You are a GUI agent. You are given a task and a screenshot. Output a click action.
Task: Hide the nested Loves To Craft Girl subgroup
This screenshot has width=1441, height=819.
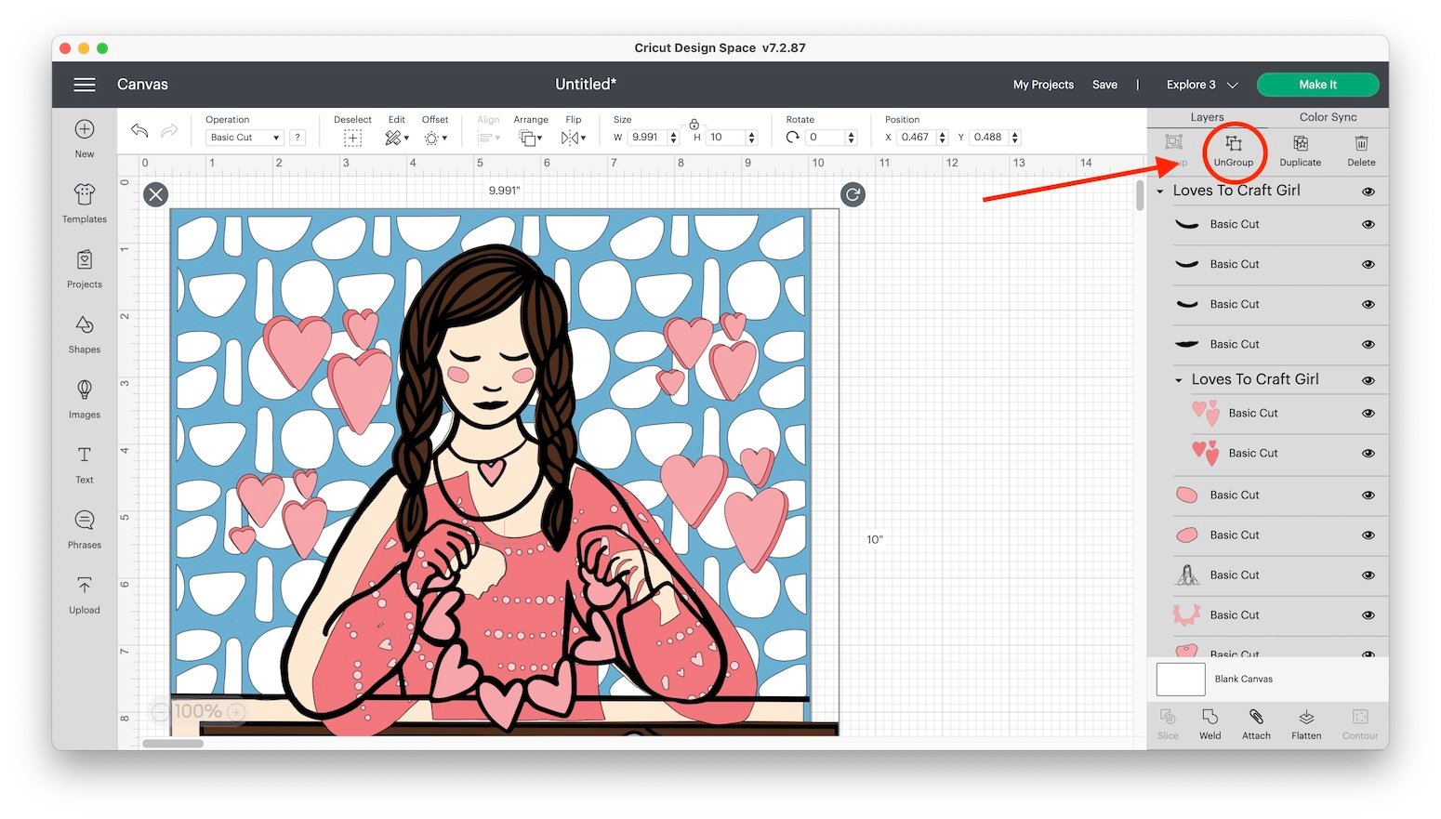1368,380
